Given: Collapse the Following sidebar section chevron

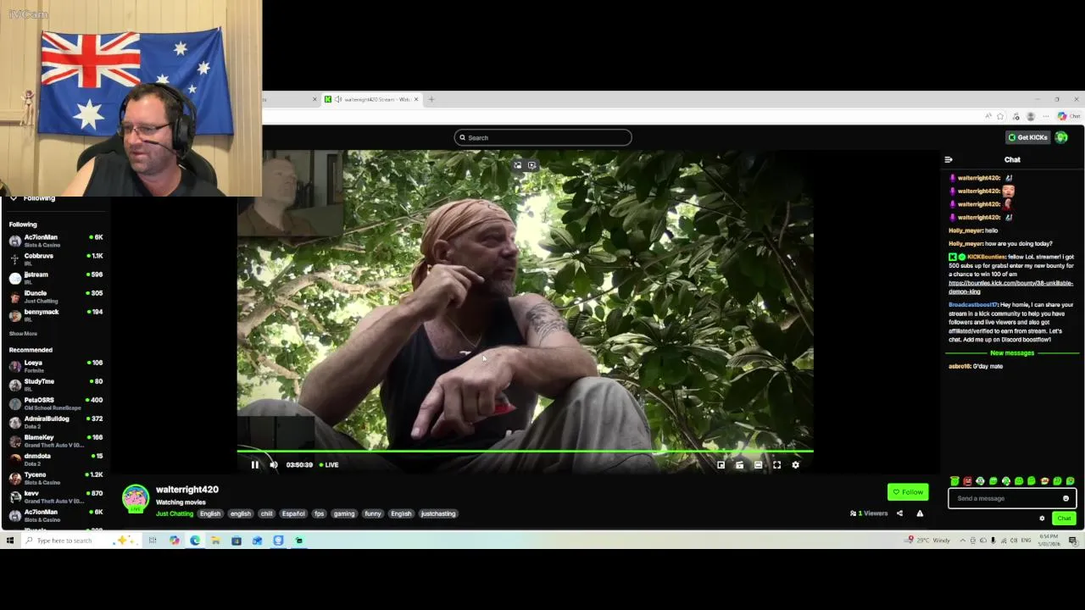Looking at the screenshot, I should pyautogui.click(x=14, y=198).
